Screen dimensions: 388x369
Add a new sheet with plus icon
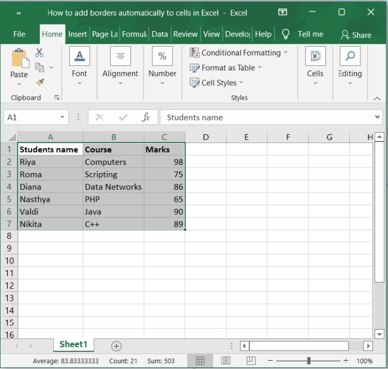(x=116, y=346)
